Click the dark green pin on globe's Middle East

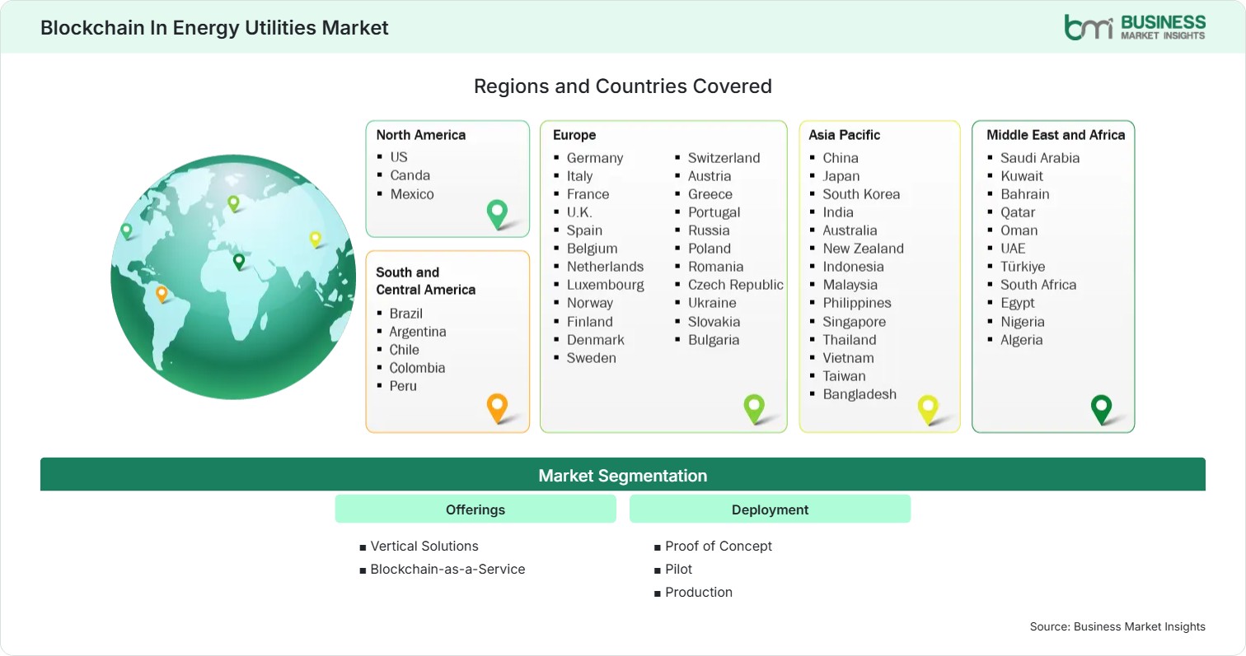(x=239, y=262)
